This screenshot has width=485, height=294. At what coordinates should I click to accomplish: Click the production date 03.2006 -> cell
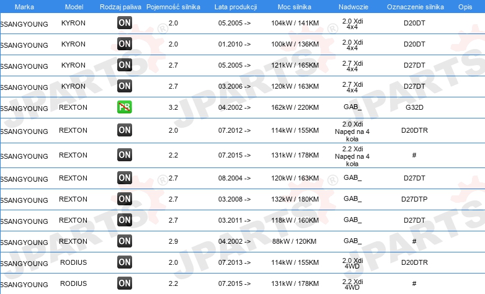(234, 86)
